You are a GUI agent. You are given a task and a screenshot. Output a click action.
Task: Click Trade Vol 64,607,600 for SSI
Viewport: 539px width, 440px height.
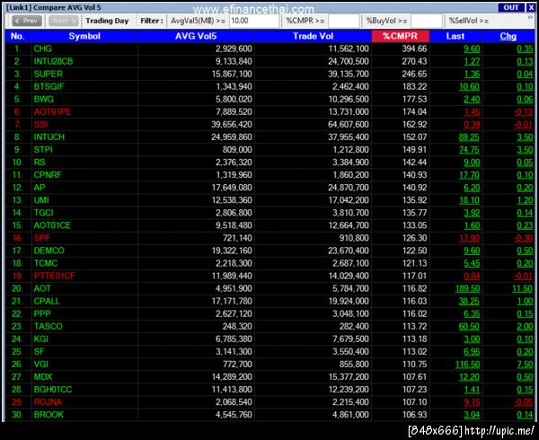point(349,124)
